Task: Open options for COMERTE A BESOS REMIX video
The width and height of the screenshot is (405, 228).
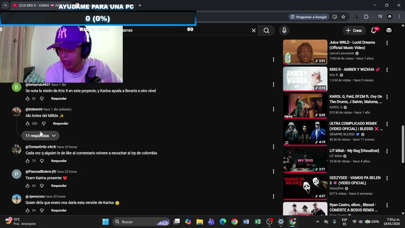Action: (387, 205)
